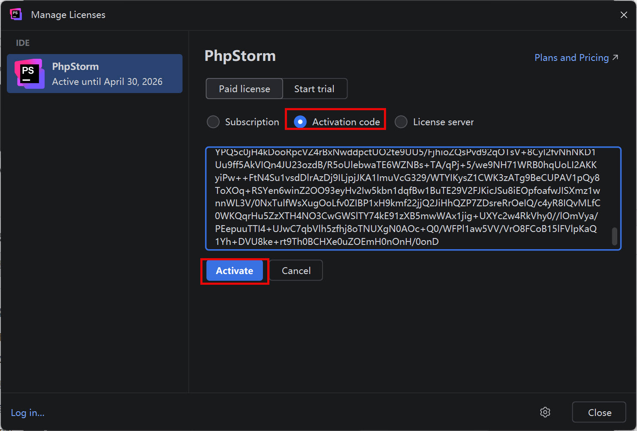This screenshot has height=431, width=637.
Task: Click the 'Manage Licenses' title bar text
Action: click(x=68, y=15)
